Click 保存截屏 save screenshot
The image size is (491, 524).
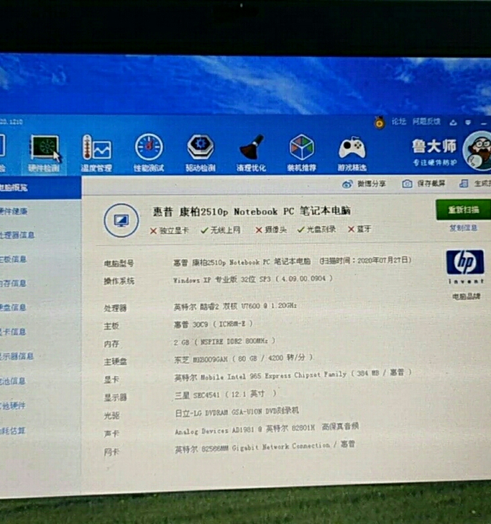point(431,184)
